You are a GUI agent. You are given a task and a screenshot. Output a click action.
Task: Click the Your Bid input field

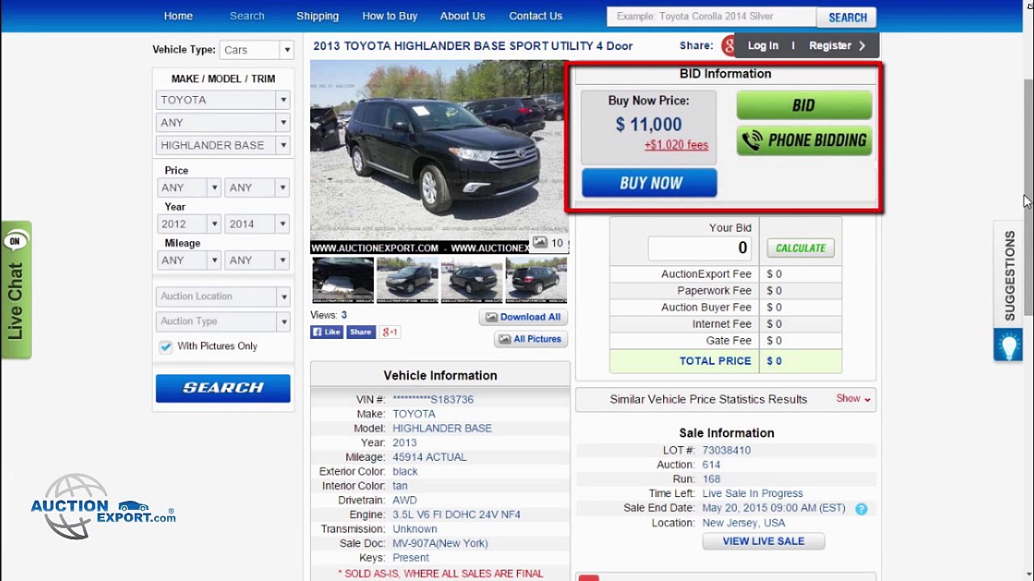pos(701,249)
